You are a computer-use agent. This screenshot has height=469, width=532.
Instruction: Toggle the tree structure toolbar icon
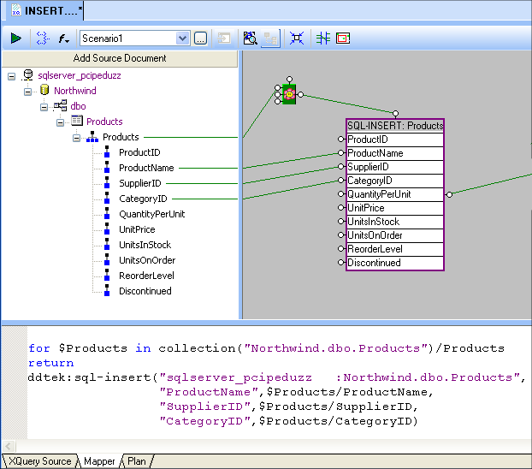pos(270,39)
